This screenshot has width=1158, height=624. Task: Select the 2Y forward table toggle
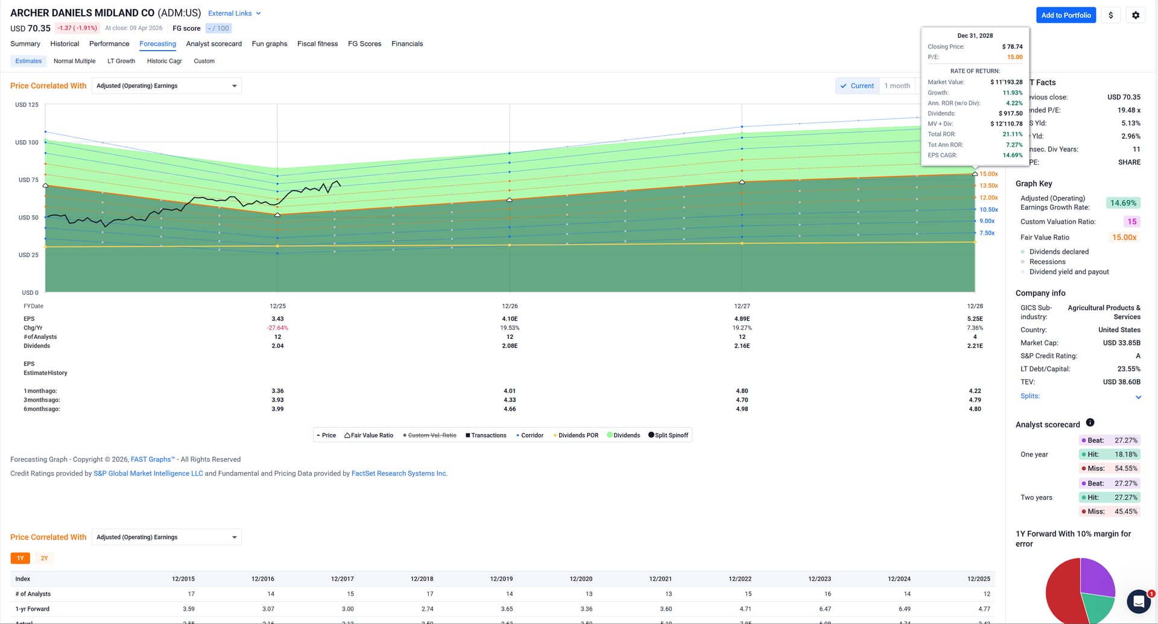(44, 558)
